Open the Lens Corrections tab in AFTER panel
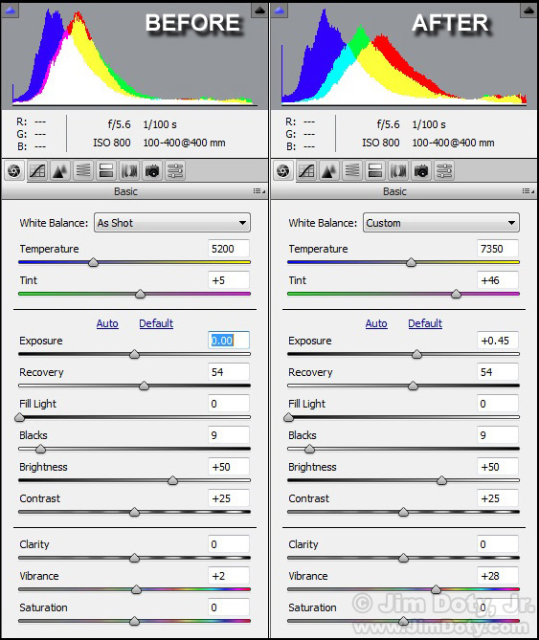This screenshot has width=539, height=640. pos(397,170)
